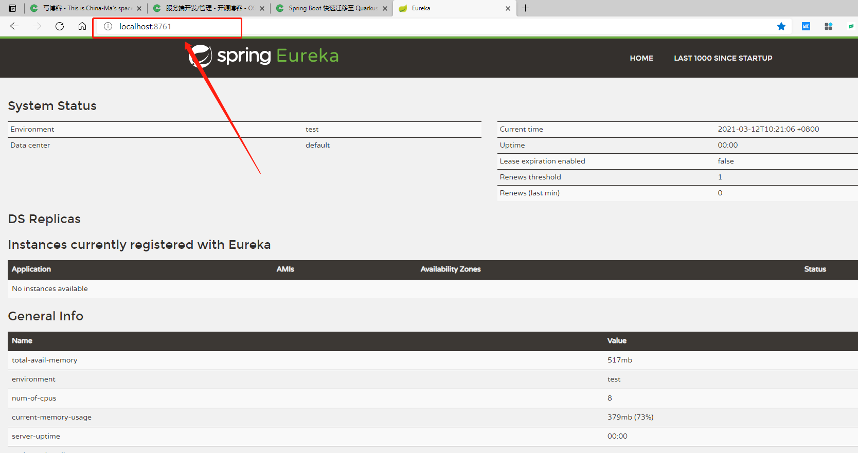Image resolution: width=858 pixels, height=453 pixels.
Task: Click the Availability Zones column header
Action: pyautogui.click(x=451, y=269)
